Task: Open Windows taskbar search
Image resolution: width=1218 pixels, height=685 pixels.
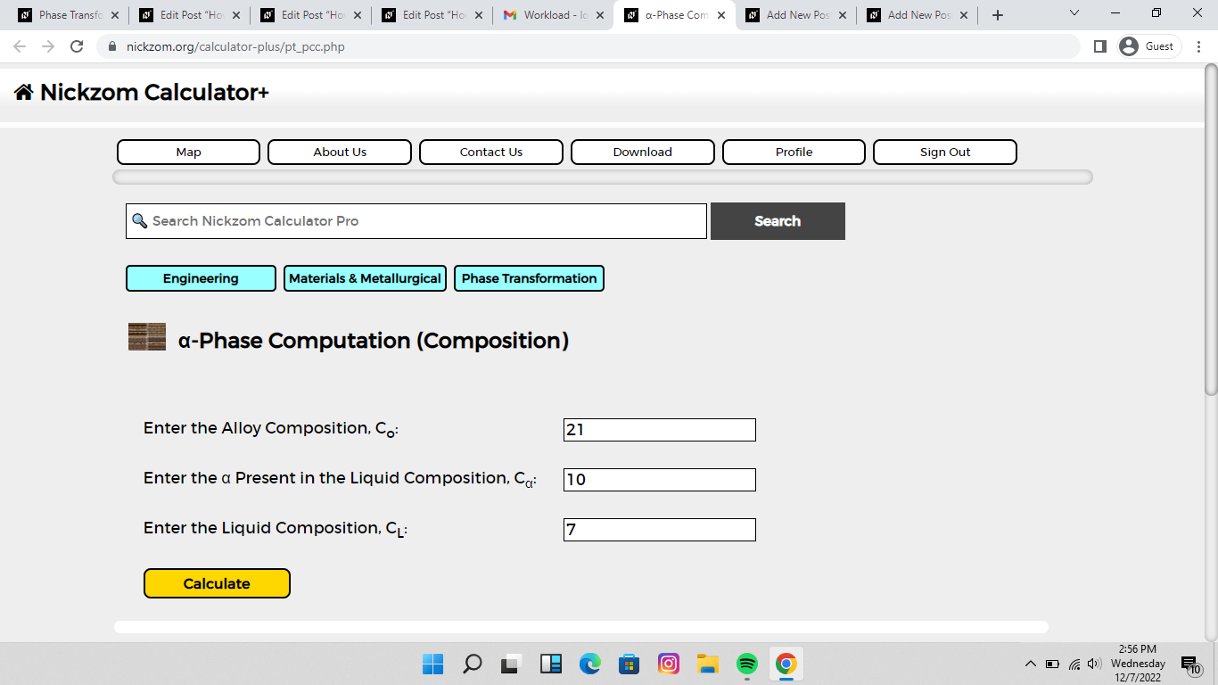Action: click(473, 664)
